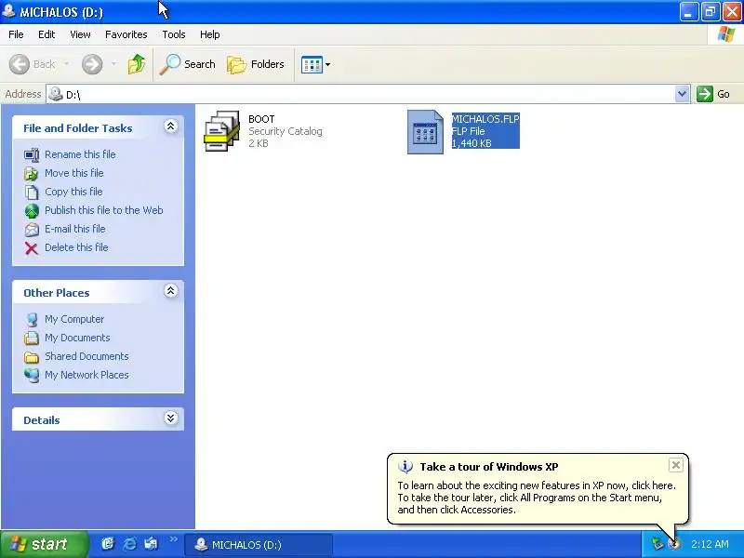744x558 pixels.
Task: Click Publish this file to the Web
Action: pyautogui.click(x=104, y=210)
